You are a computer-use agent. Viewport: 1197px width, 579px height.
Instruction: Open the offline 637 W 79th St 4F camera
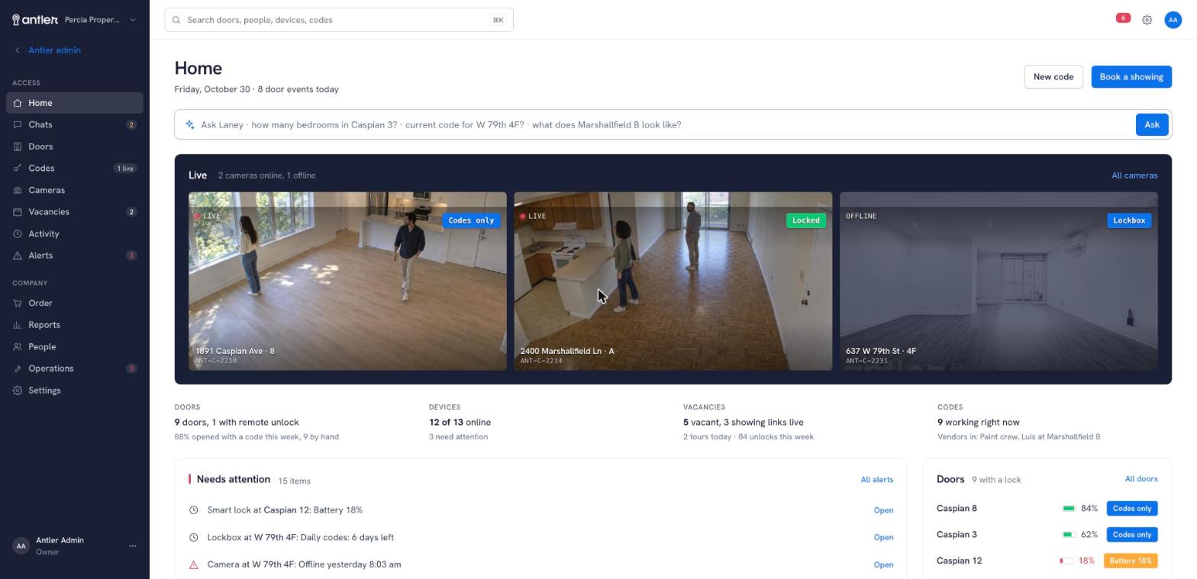999,281
